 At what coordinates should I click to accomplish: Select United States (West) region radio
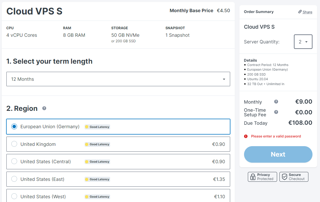pyautogui.click(x=14, y=196)
